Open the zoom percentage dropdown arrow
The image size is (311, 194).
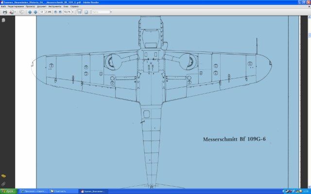point(73,12)
